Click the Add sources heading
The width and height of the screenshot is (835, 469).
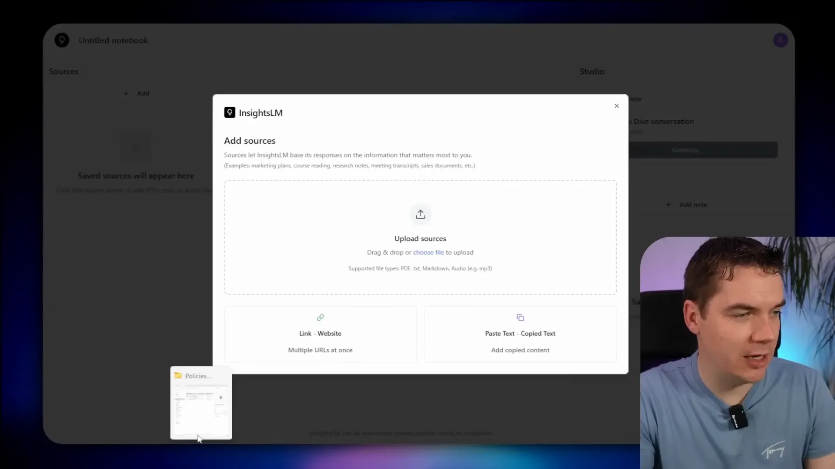tap(250, 141)
